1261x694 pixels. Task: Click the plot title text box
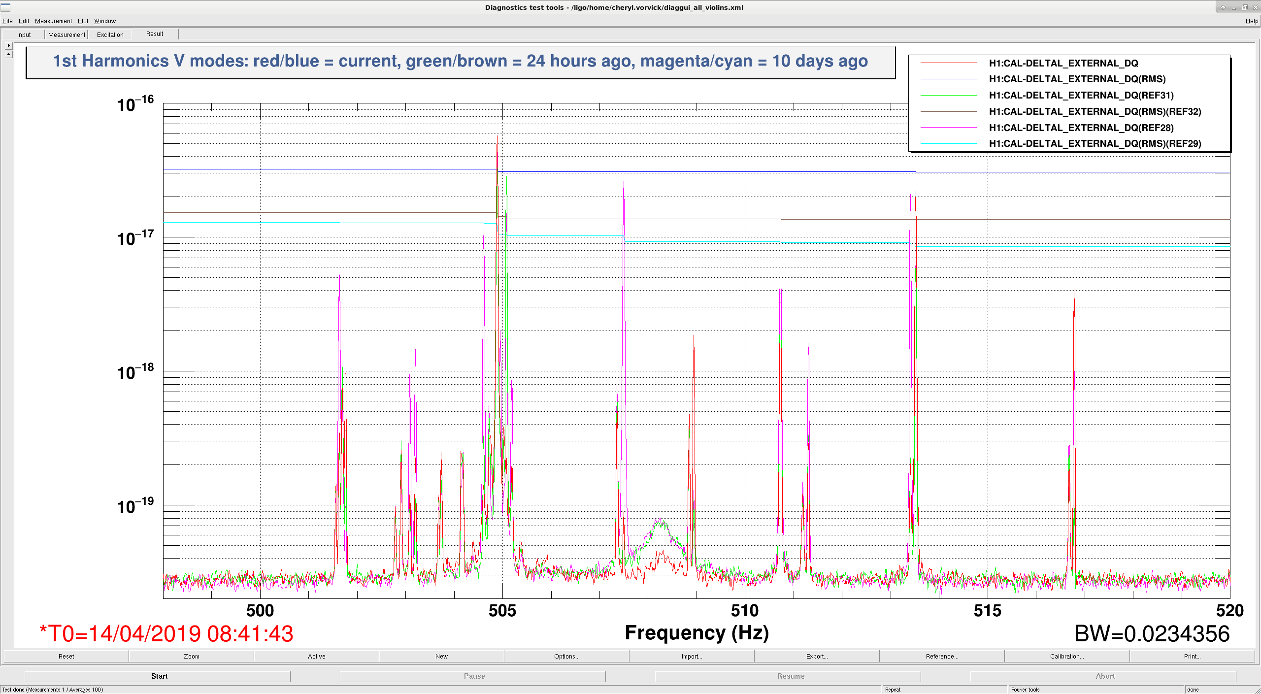tap(461, 62)
